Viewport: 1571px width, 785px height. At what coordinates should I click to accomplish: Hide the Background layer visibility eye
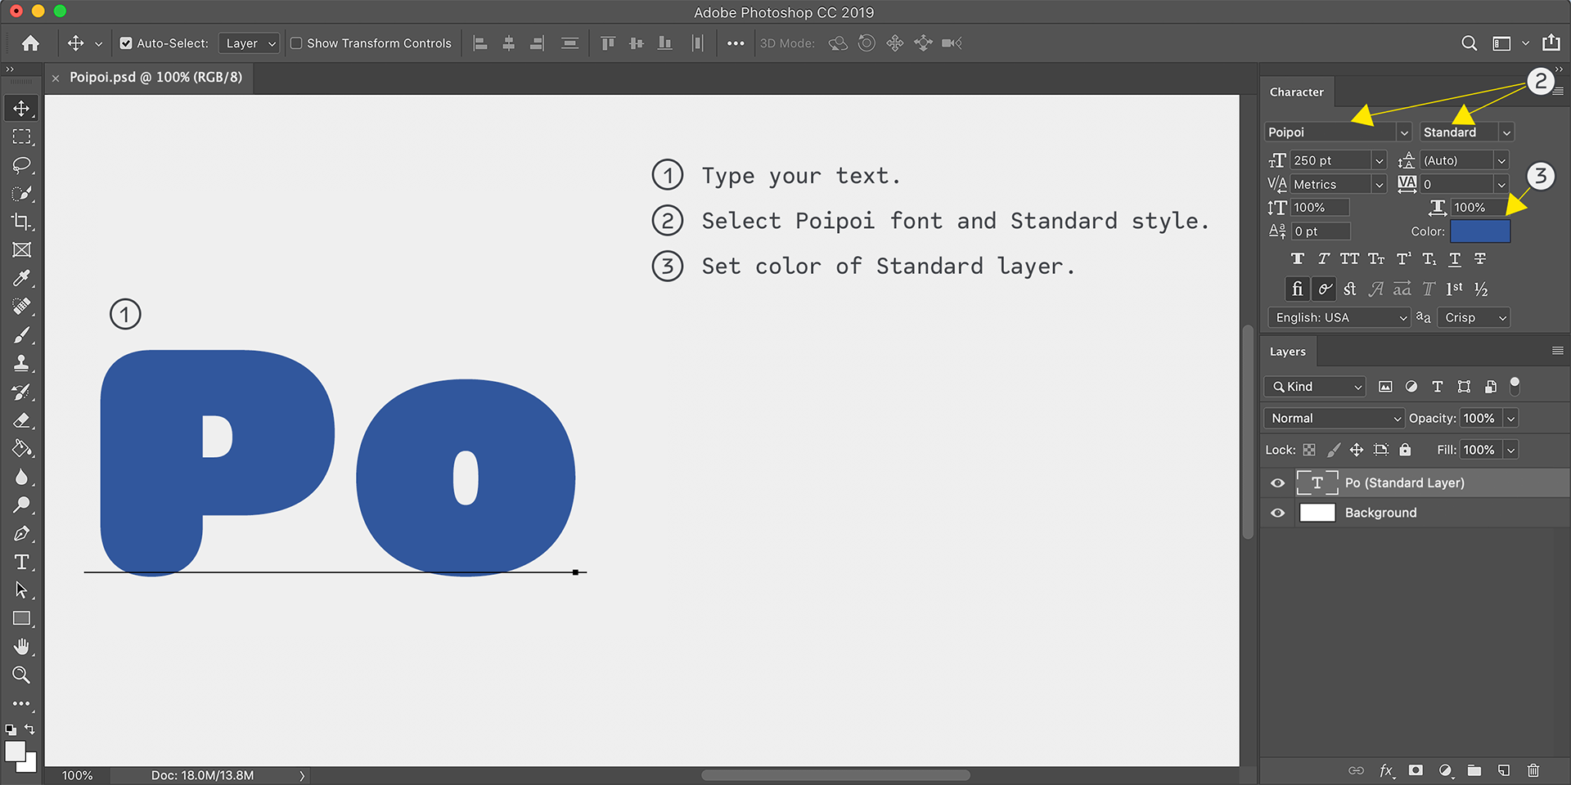1277,513
